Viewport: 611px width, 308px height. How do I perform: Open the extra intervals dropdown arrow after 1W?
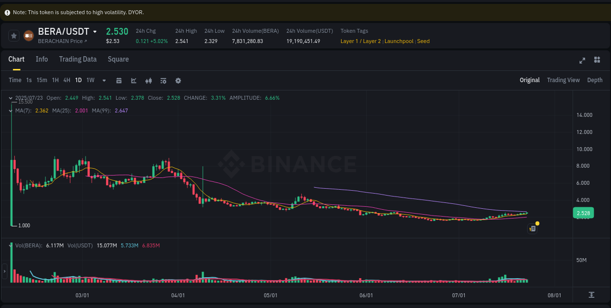(103, 80)
